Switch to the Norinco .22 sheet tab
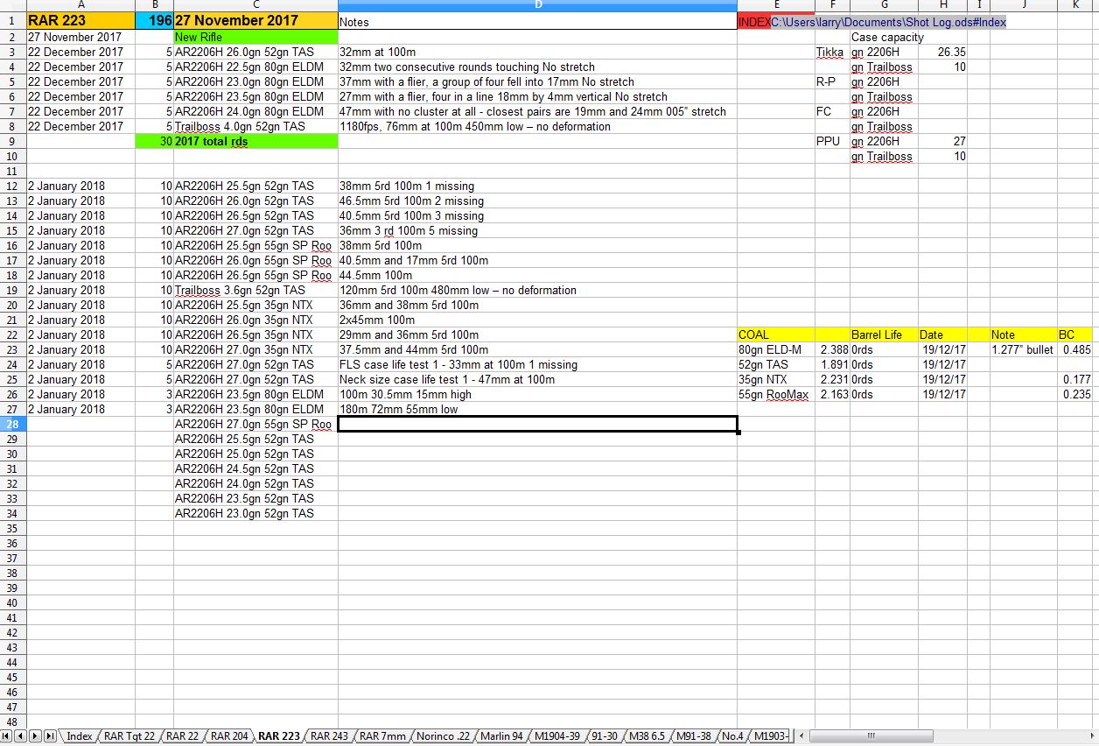This screenshot has height=746, width=1099. pos(444,736)
